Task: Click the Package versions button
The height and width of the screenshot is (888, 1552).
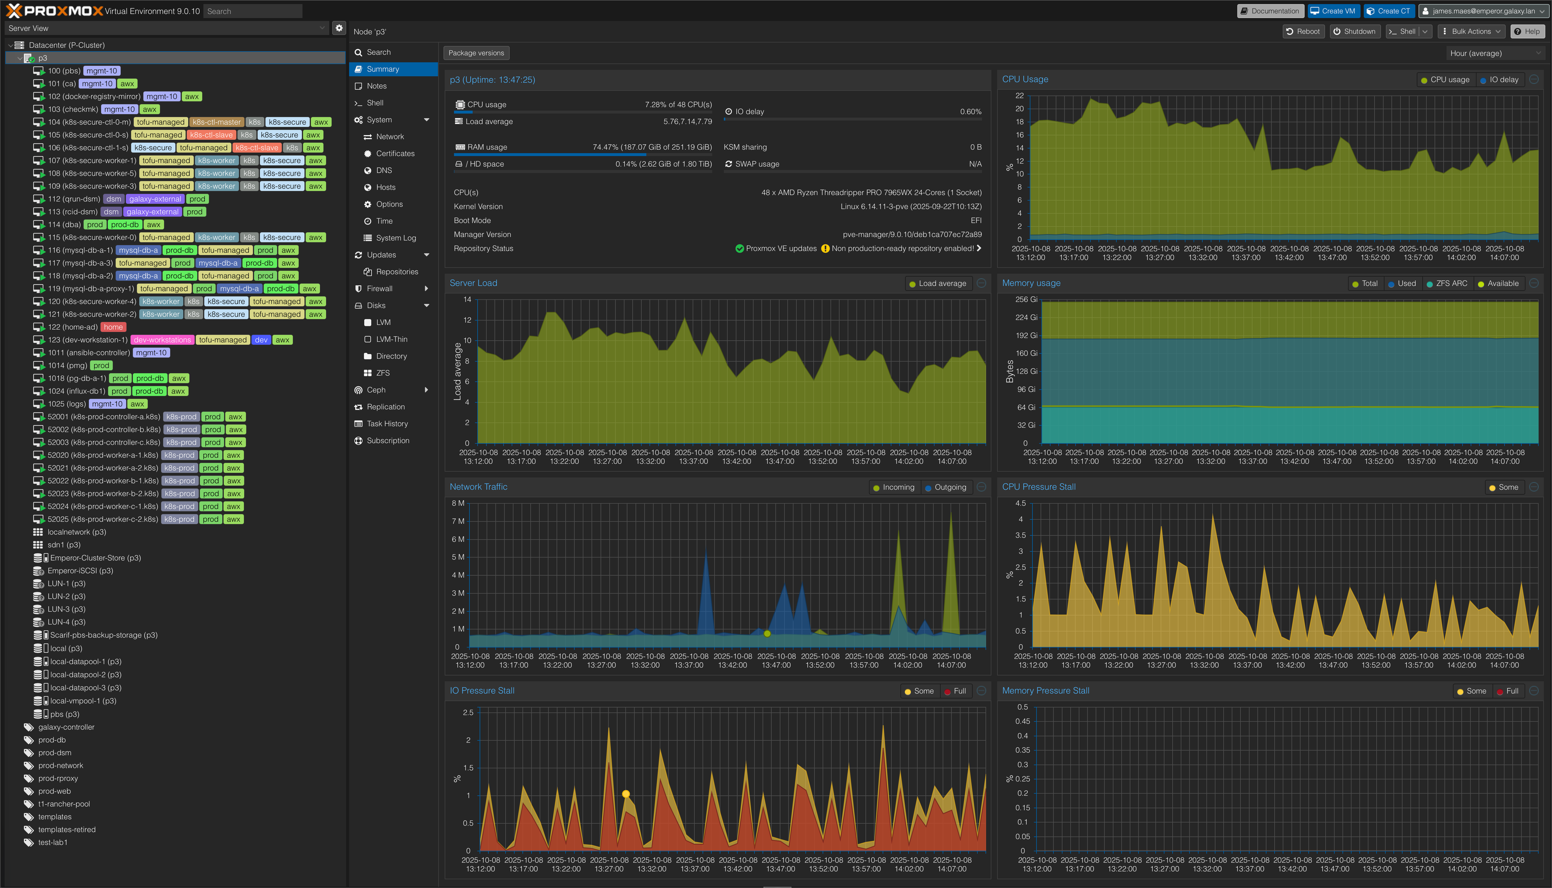Action: 476,53
